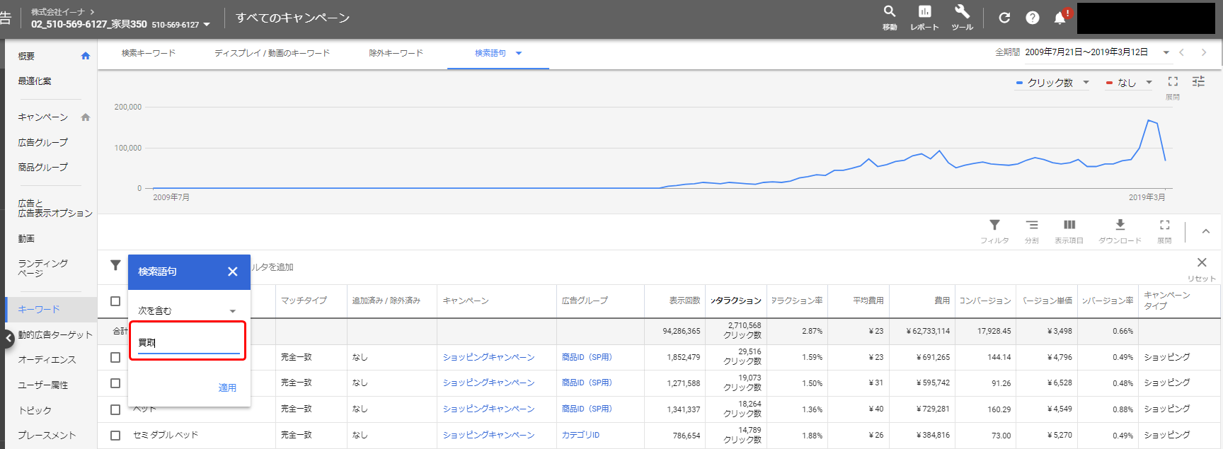This screenshot has width=1223, height=449.
Task: Toggle the select-all header checkbox
Action: (115, 301)
